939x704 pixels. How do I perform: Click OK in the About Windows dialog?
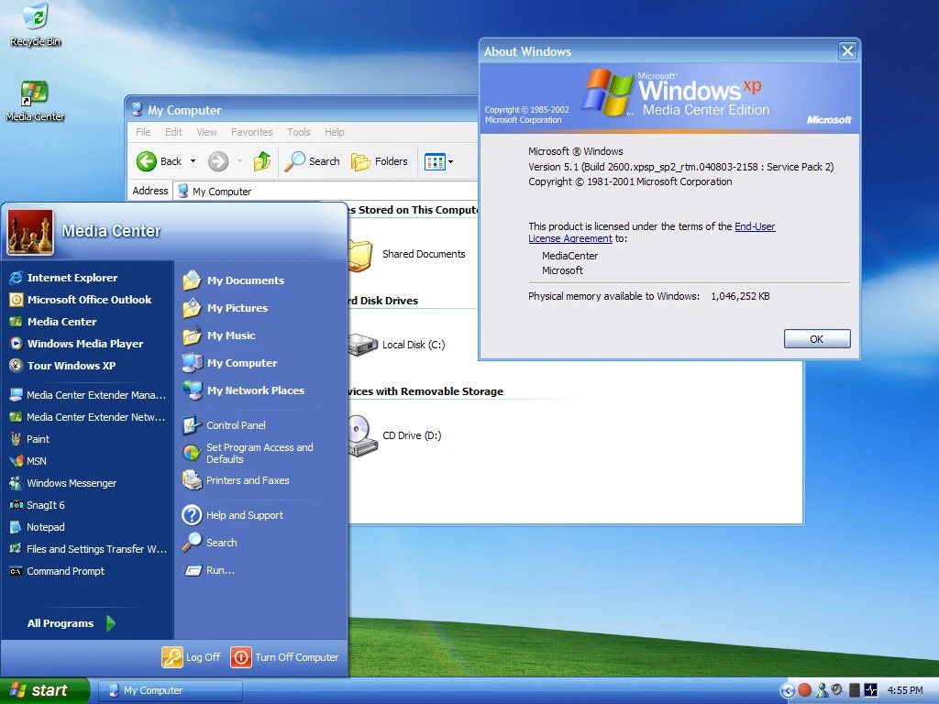tap(815, 338)
